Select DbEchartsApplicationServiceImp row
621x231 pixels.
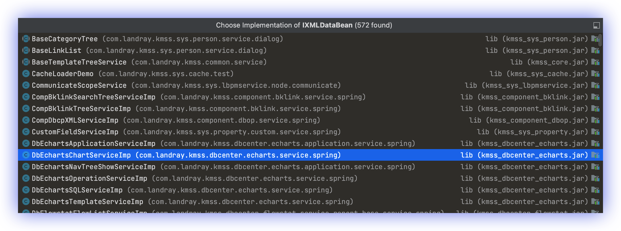(x=310, y=144)
